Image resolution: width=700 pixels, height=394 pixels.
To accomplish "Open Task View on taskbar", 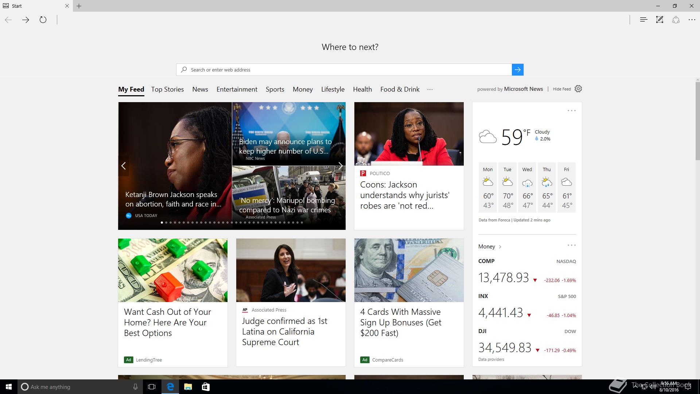I will click(152, 387).
